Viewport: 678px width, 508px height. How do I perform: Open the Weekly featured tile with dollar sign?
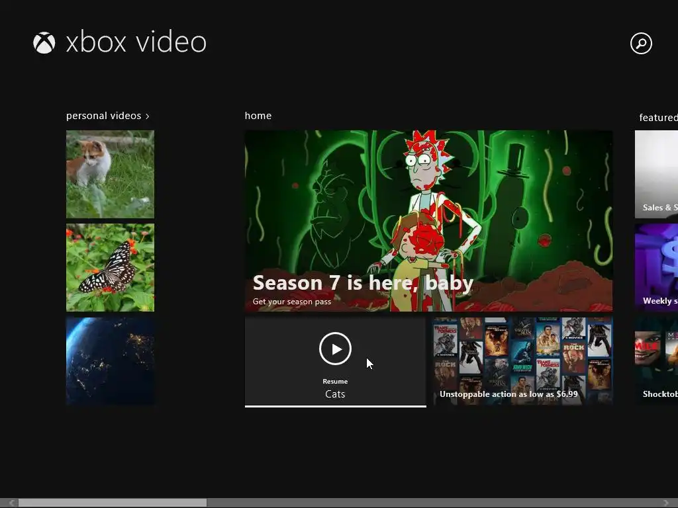(x=656, y=267)
